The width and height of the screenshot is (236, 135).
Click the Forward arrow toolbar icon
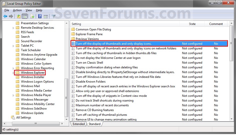pos(11,16)
